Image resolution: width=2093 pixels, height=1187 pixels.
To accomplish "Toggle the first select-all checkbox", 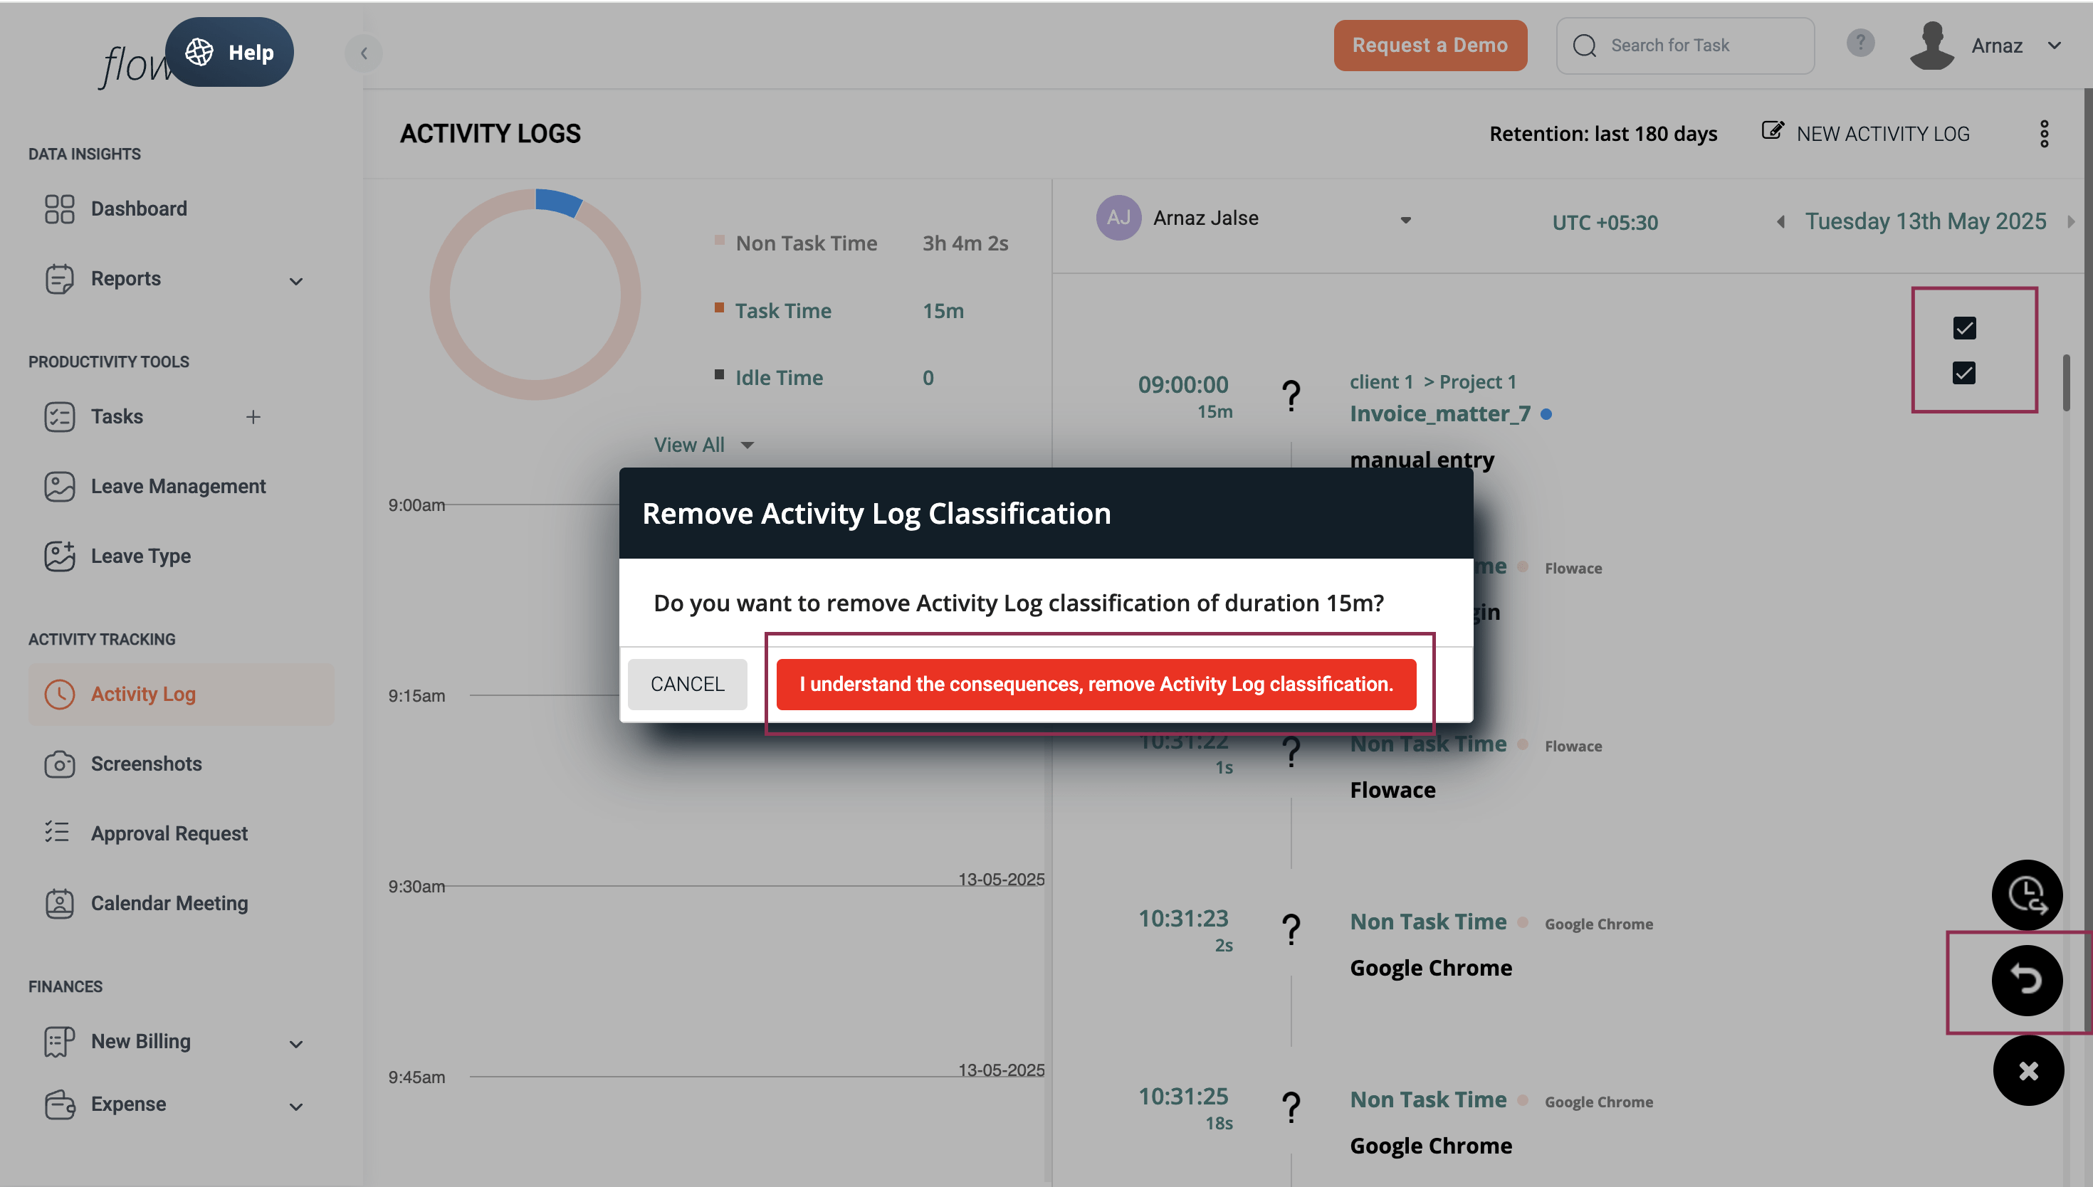I will point(1964,329).
